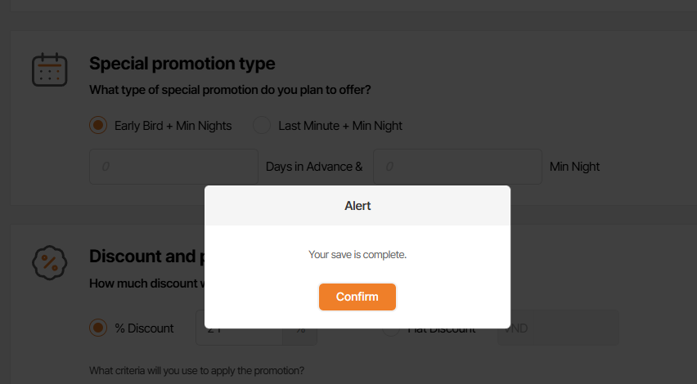This screenshot has height=384, width=697.
Task: Click the discount percent badge icon
Action: coord(49,262)
